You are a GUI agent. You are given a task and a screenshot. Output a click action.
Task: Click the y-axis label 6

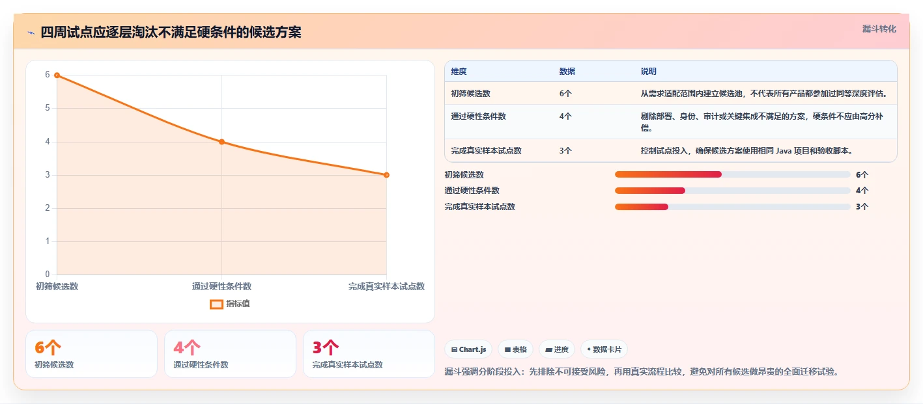[47, 75]
